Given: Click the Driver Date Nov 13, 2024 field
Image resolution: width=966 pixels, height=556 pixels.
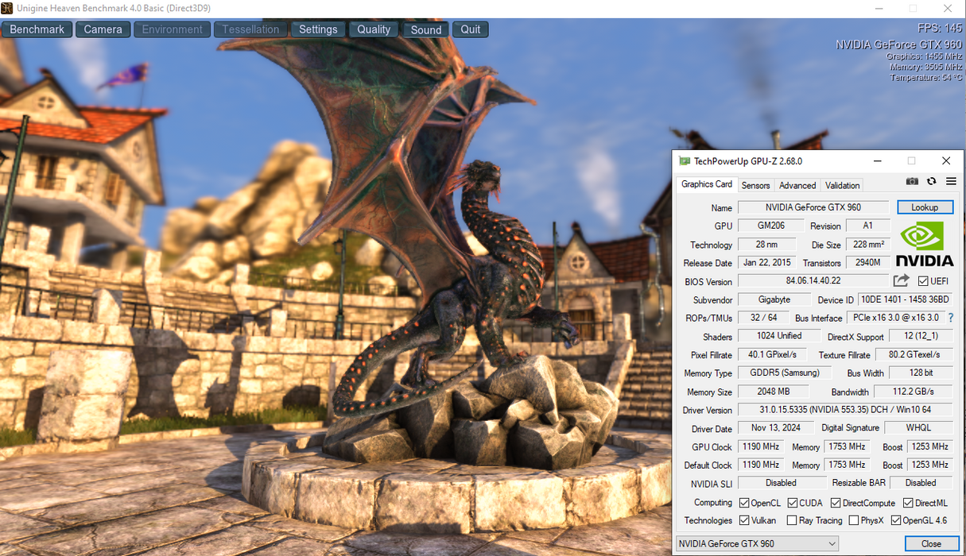Looking at the screenshot, I should coord(774,428).
